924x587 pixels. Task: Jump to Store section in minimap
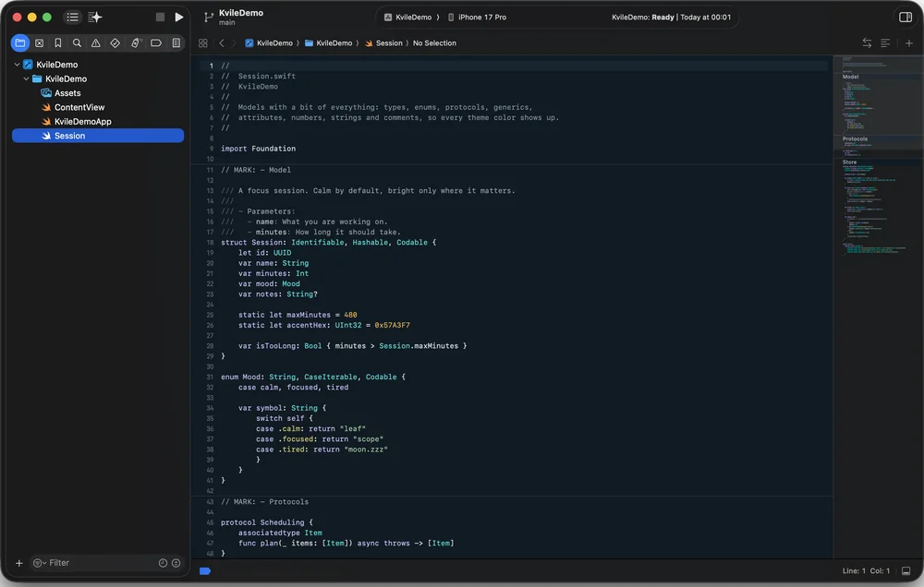[x=849, y=162]
